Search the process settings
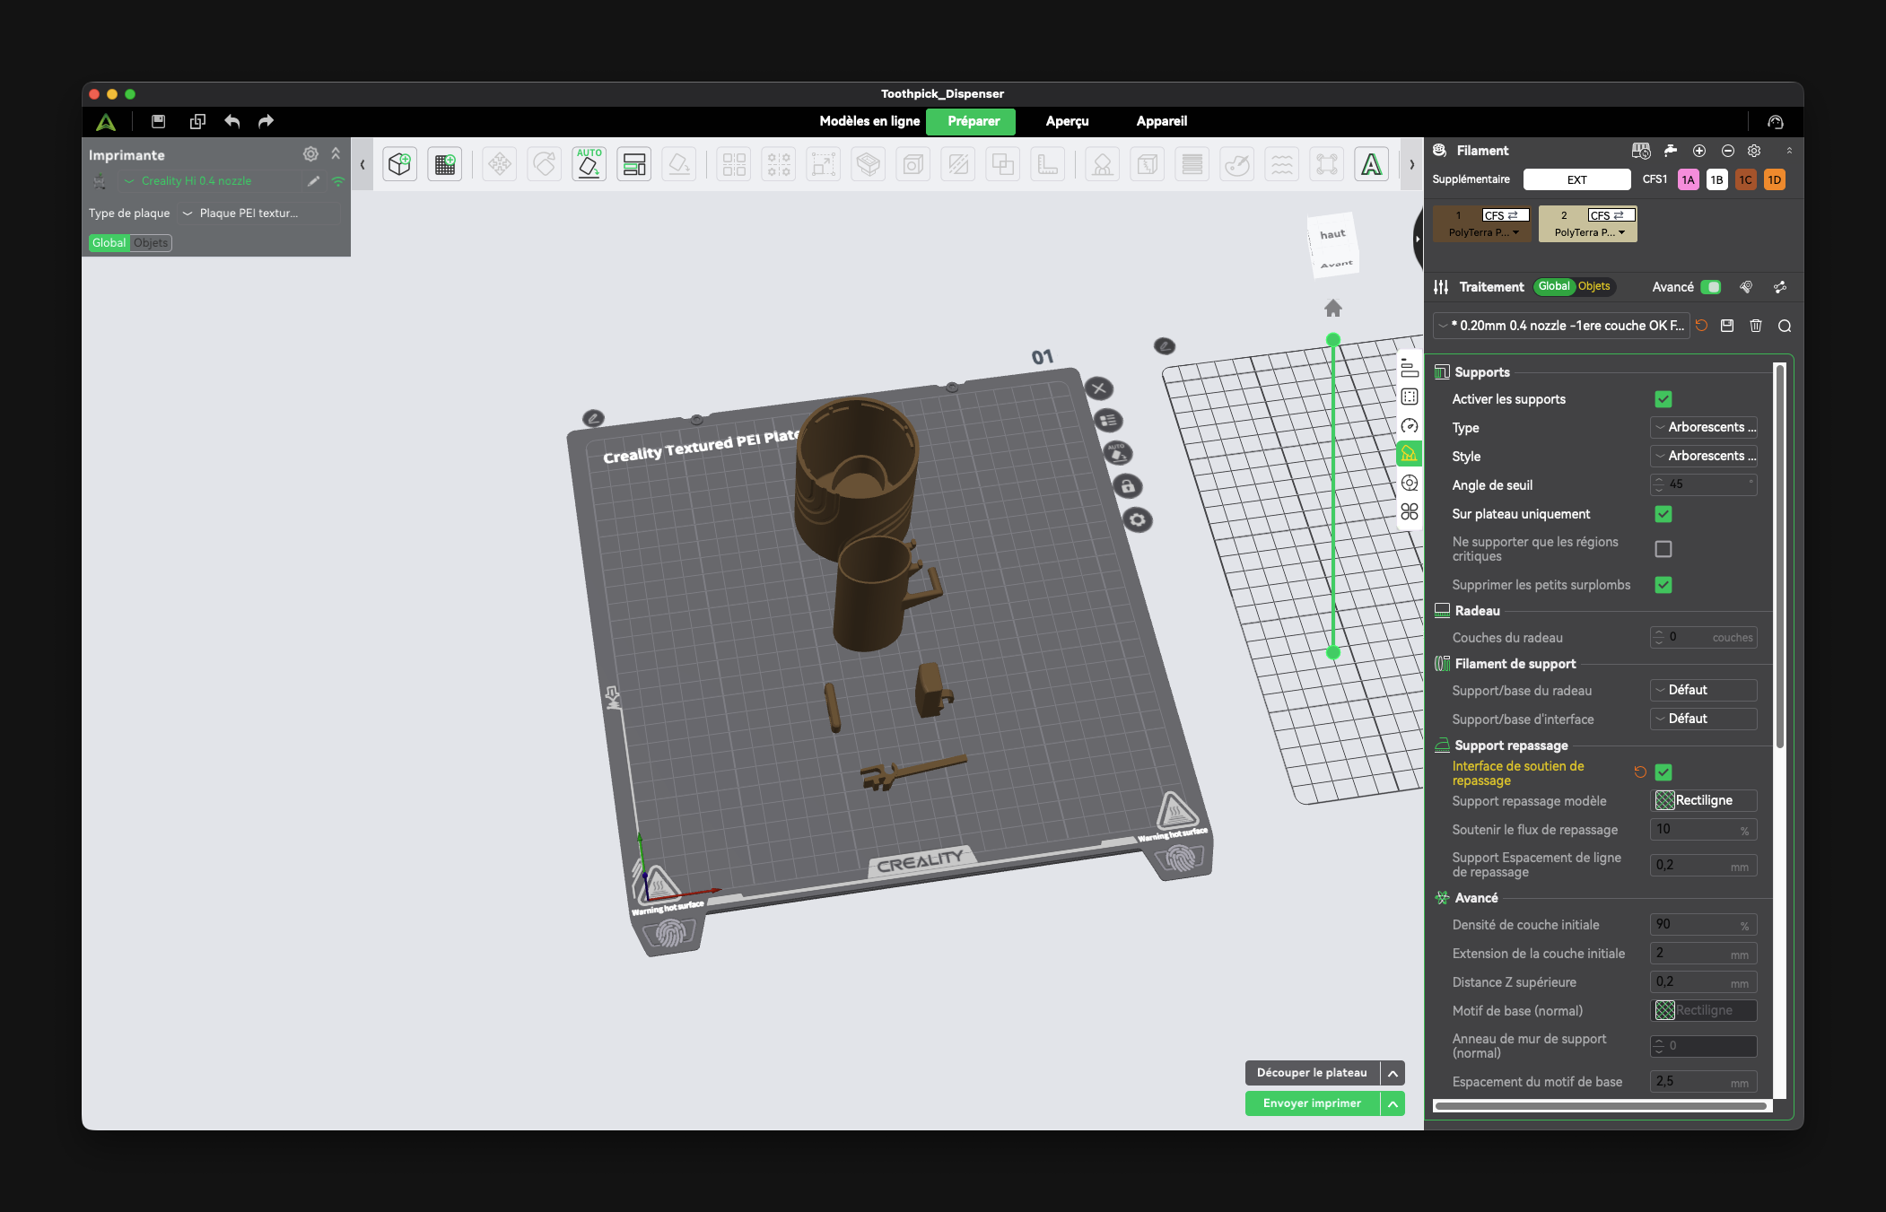The width and height of the screenshot is (1886, 1212). pyautogui.click(x=1785, y=326)
